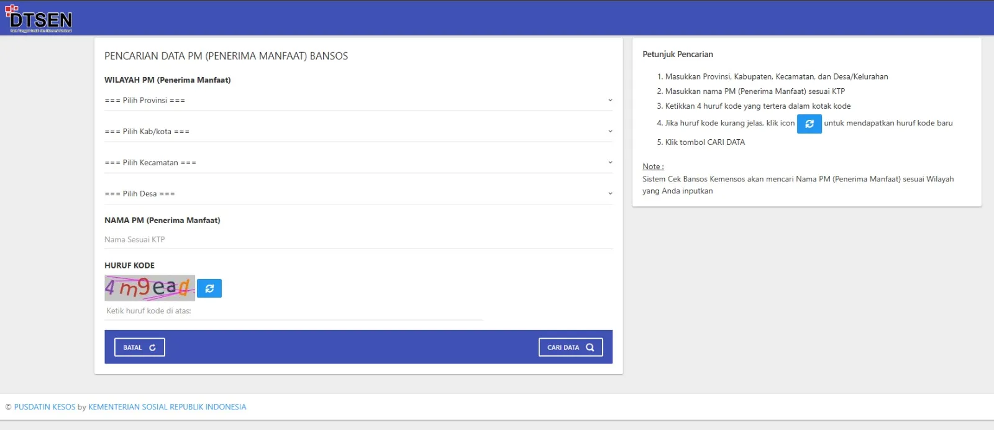
Task: Click the DTSEN logo in the header
Action: pyautogui.click(x=40, y=19)
